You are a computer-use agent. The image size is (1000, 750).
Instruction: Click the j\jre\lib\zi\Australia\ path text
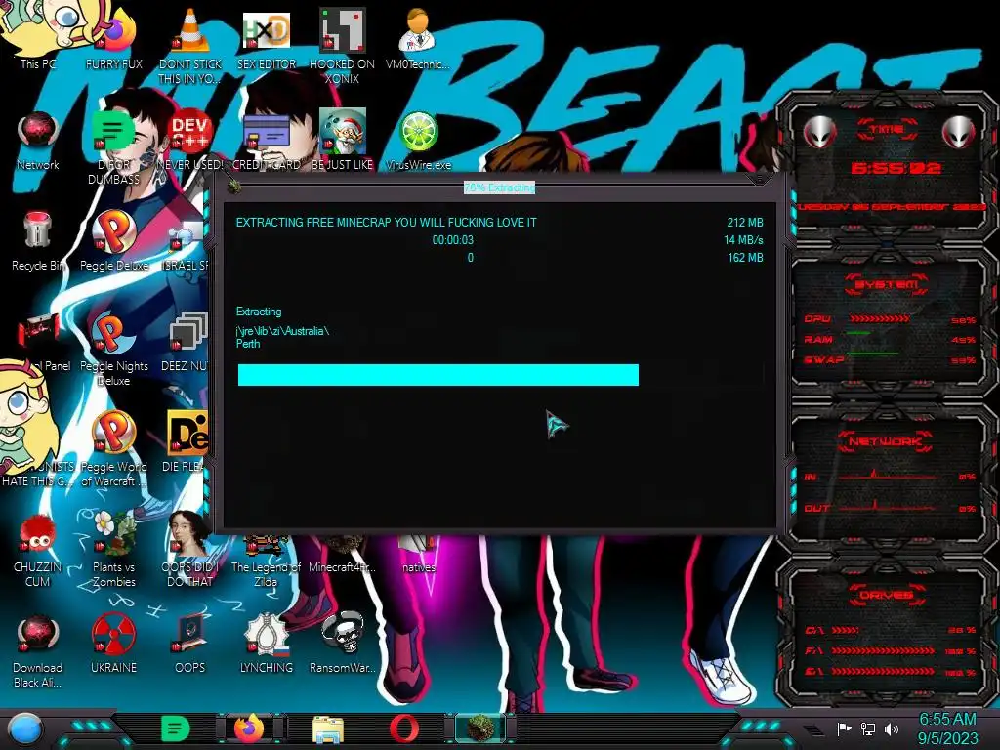click(x=282, y=331)
